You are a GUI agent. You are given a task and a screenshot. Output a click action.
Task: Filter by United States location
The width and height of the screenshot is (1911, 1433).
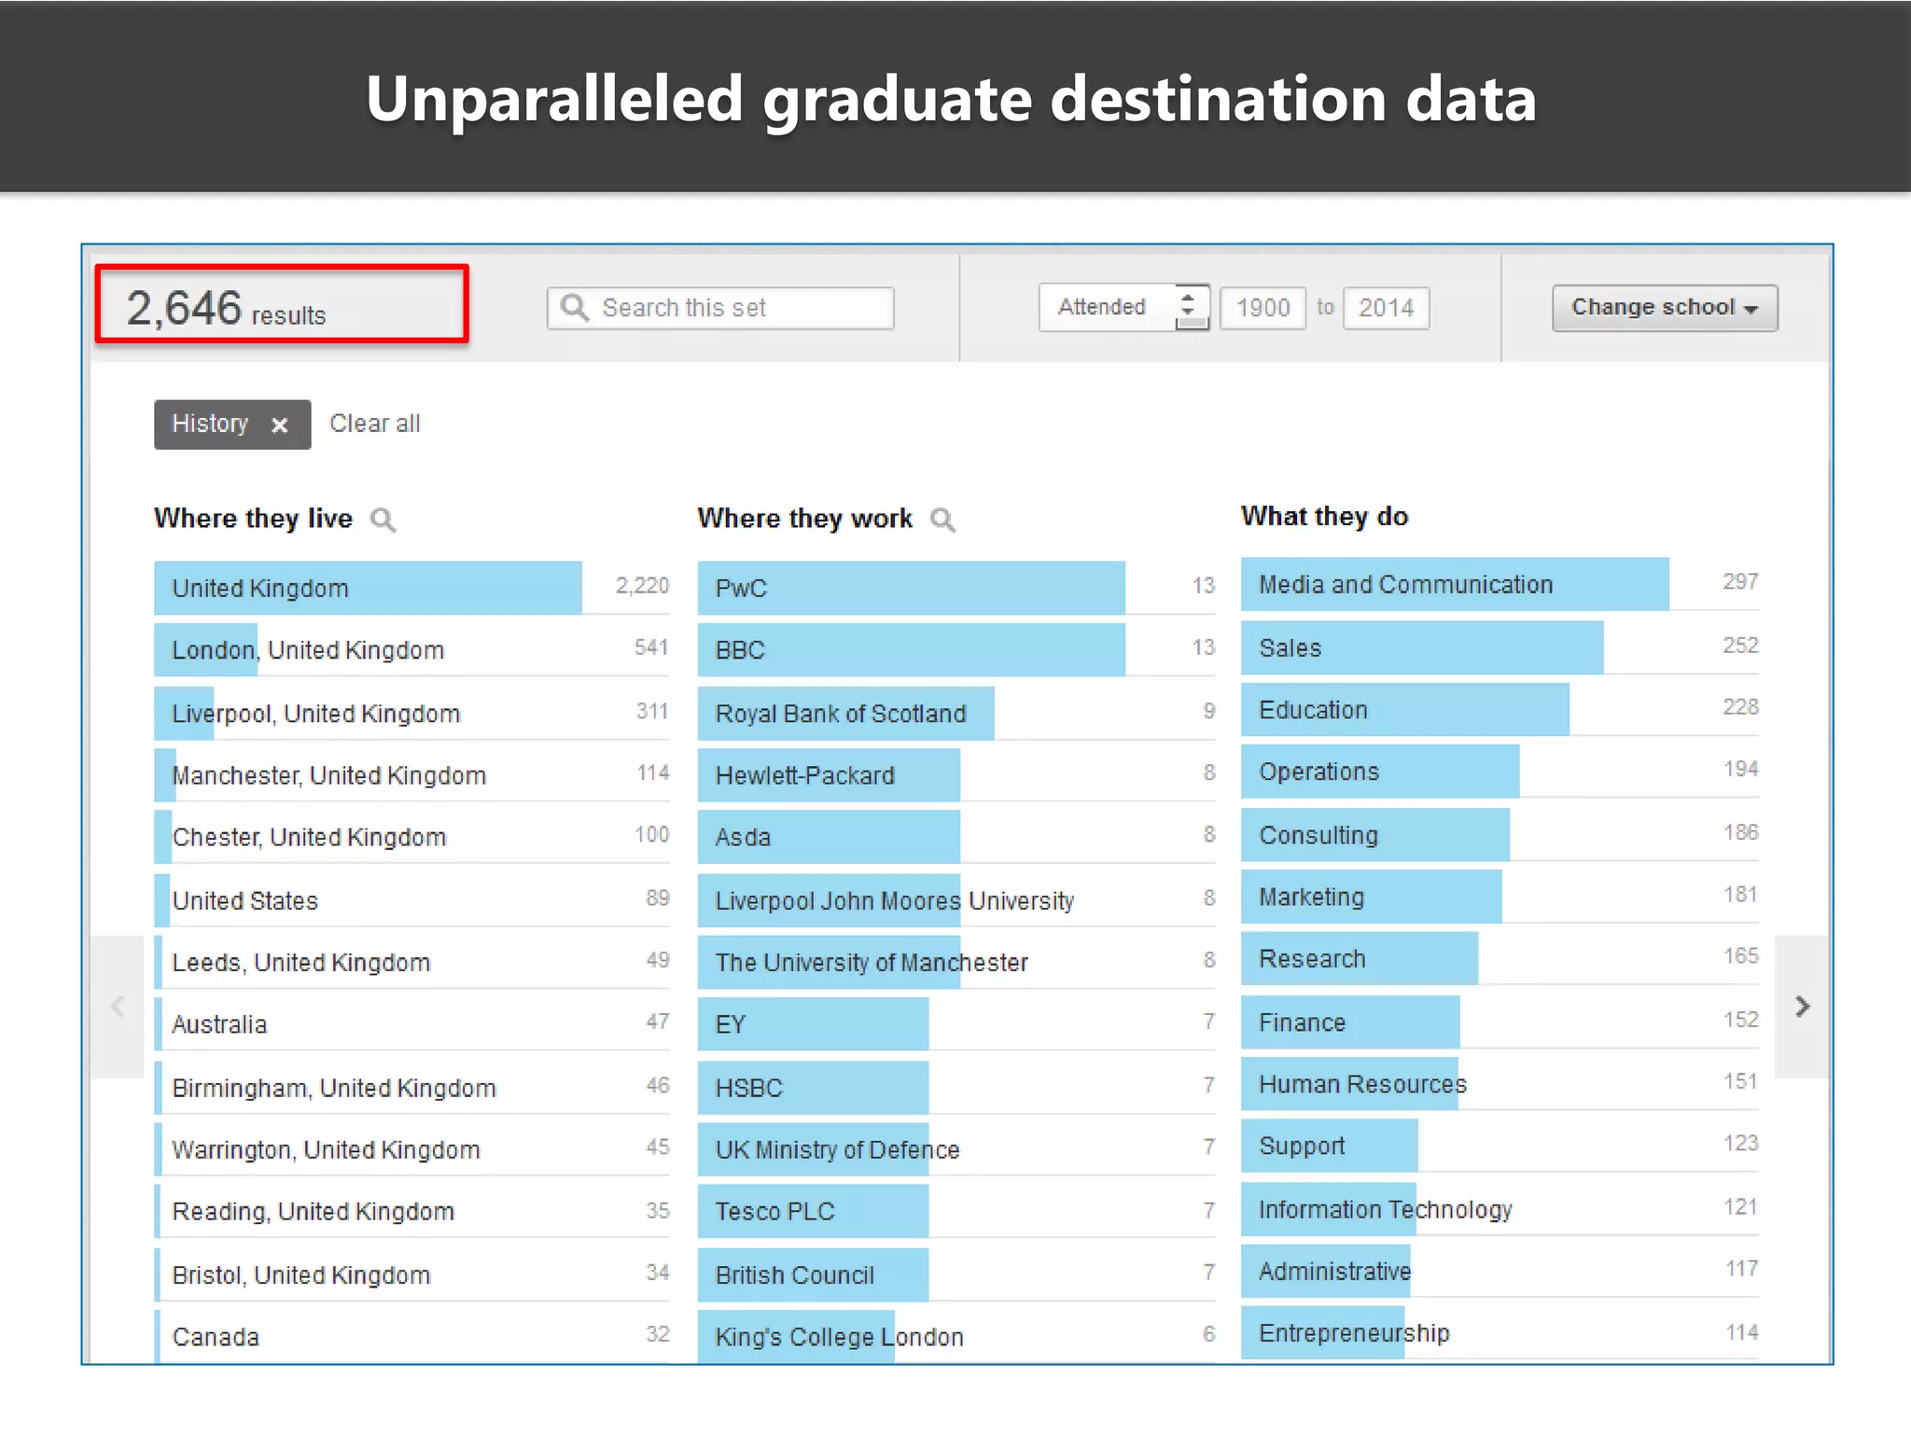(x=411, y=899)
